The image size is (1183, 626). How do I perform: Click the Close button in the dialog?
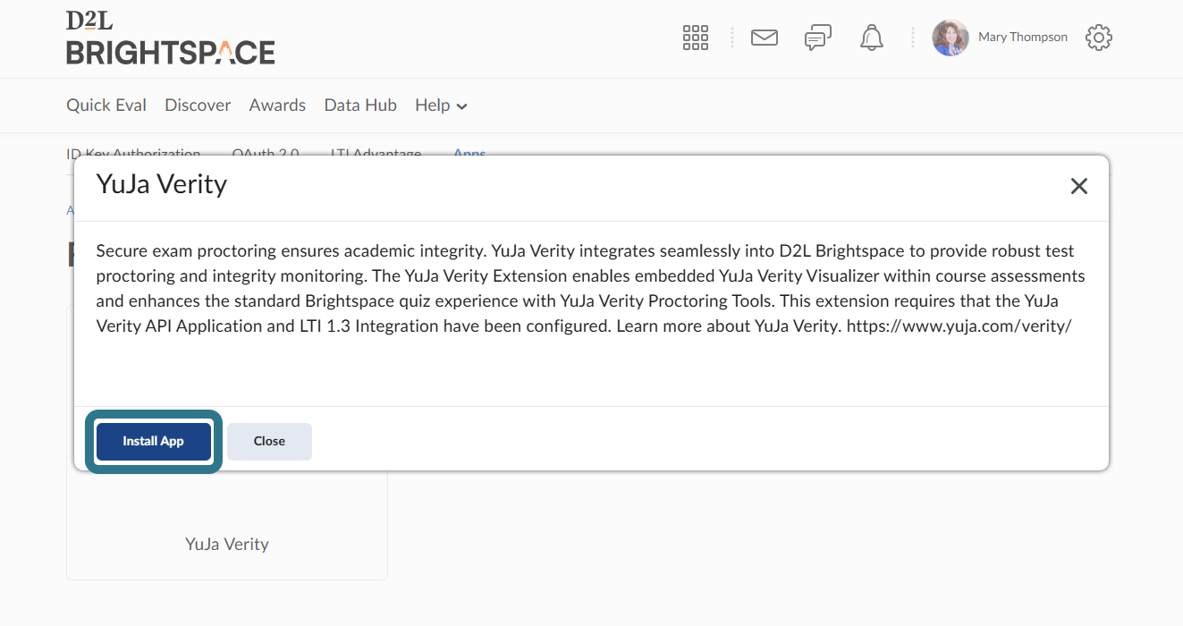[269, 442]
